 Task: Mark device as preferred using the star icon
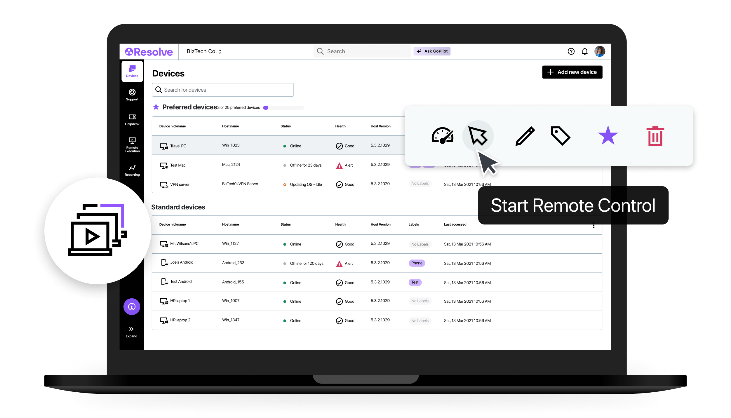608,135
